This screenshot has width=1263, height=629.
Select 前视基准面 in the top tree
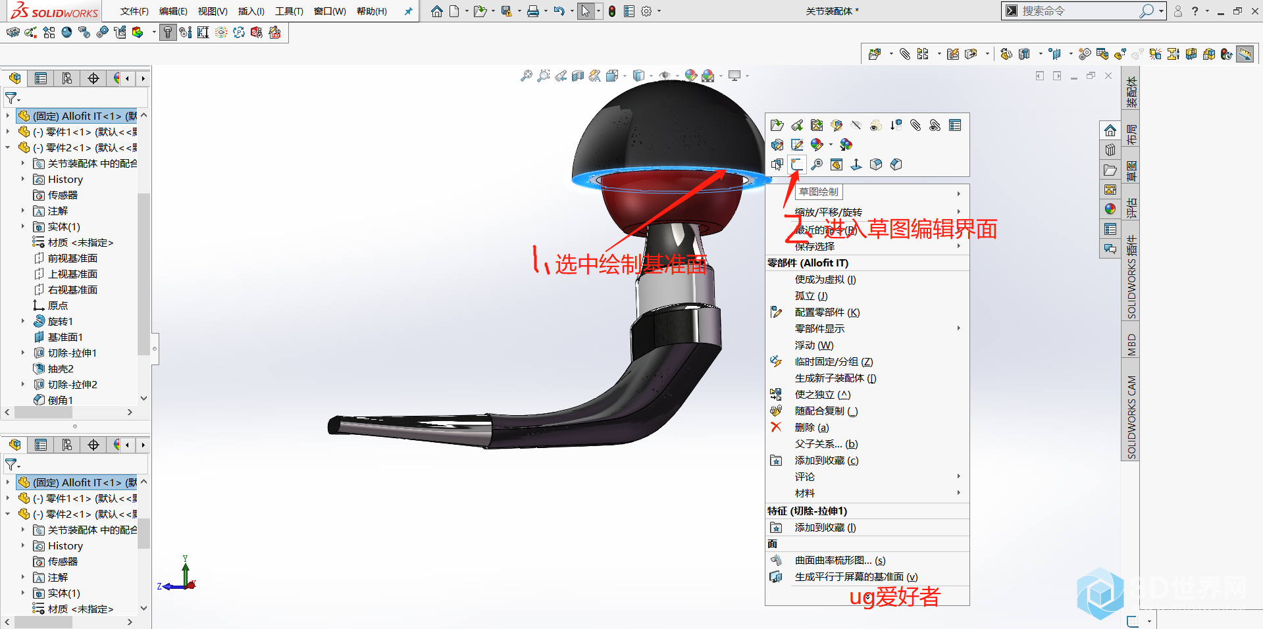tap(72, 258)
